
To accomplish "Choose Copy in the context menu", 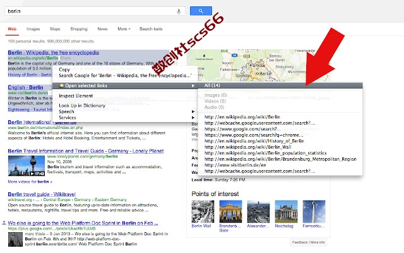I will (64, 70).
